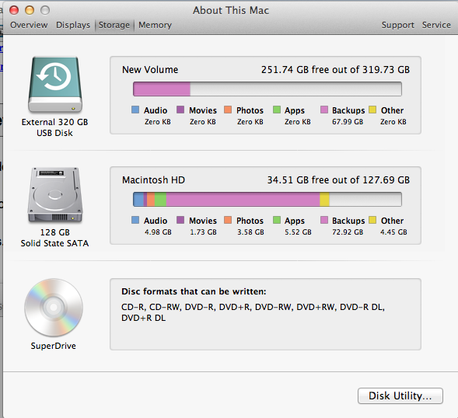This screenshot has width=458, height=418.
Task: Click the External 320 GB Time Machine disk icon
Action: tap(55, 85)
